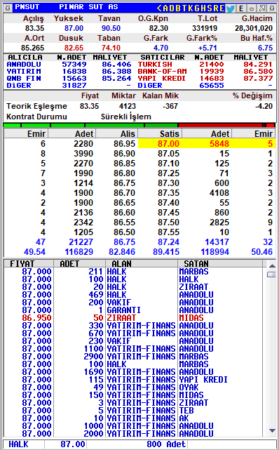Click total bid volume 116829
Viewport: 279px width, 450px height.
pos(79,252)
